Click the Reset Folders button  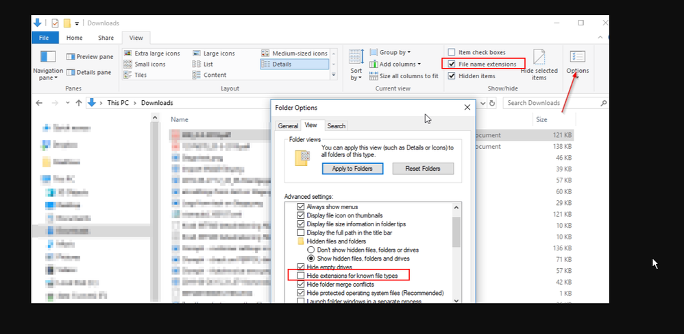click(x=423, y=169)
